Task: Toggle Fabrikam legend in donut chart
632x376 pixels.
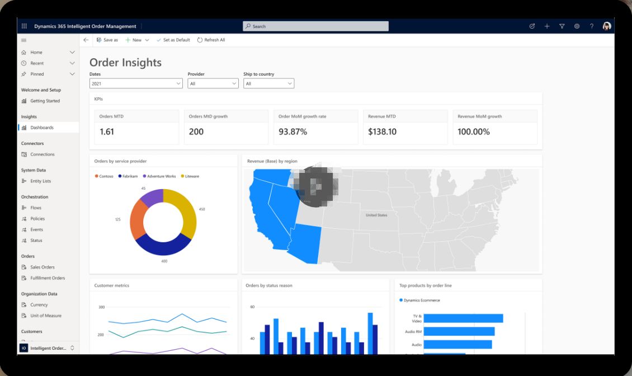Action: [128, 176]
